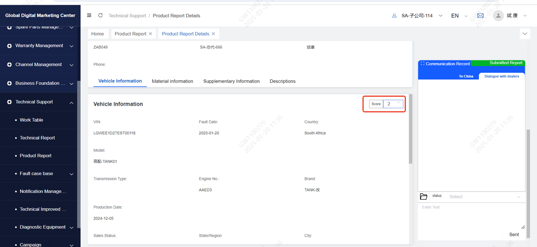Switch to the Supplementary Information tab
The height and width of the screenshot is (247, 537).
click(x=231, y=81)
